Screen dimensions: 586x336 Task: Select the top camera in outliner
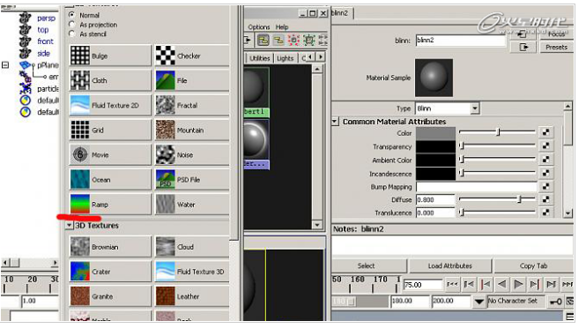pyautogui.click(x=42, y=30)
